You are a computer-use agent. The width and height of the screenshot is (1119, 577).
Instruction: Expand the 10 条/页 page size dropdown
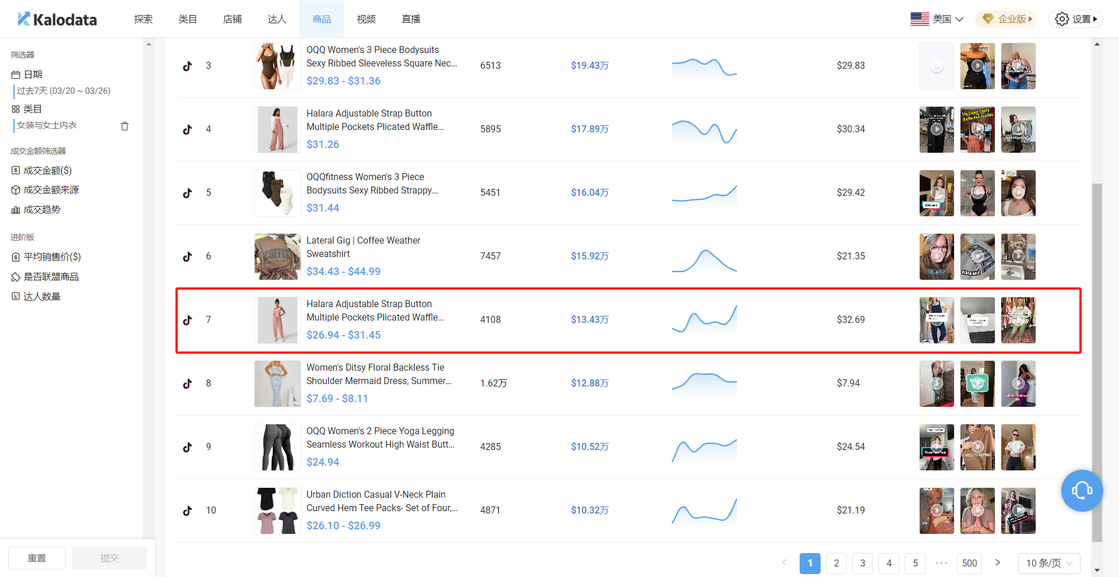1048,563
